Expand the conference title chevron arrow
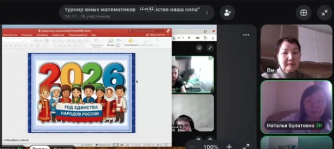334x149 pixels. point(207,13)
